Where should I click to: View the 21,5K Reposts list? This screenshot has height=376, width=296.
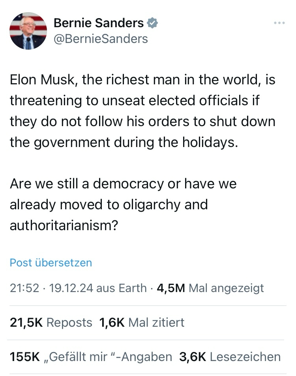51,323
